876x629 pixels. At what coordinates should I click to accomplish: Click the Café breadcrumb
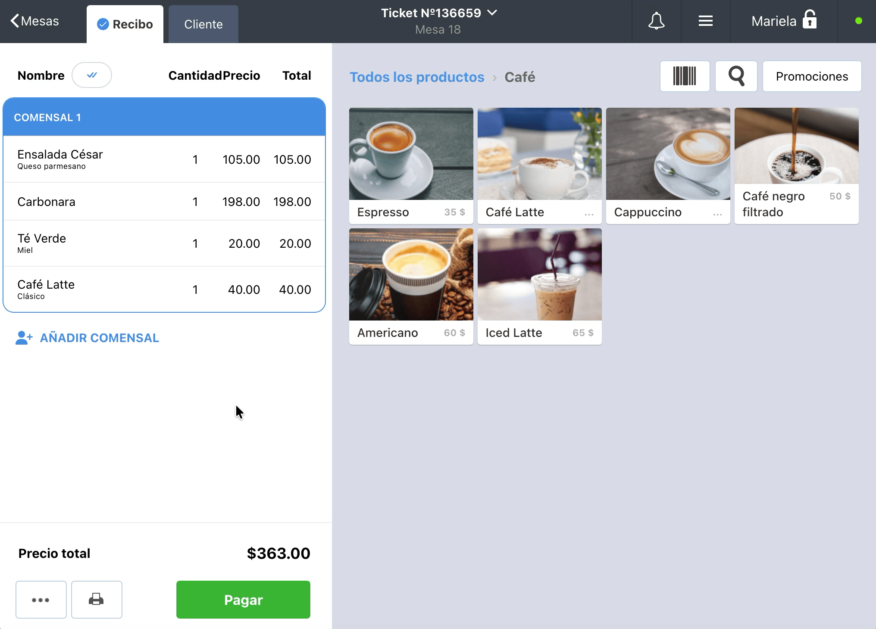pyautogui.click(x=520, y=77)
